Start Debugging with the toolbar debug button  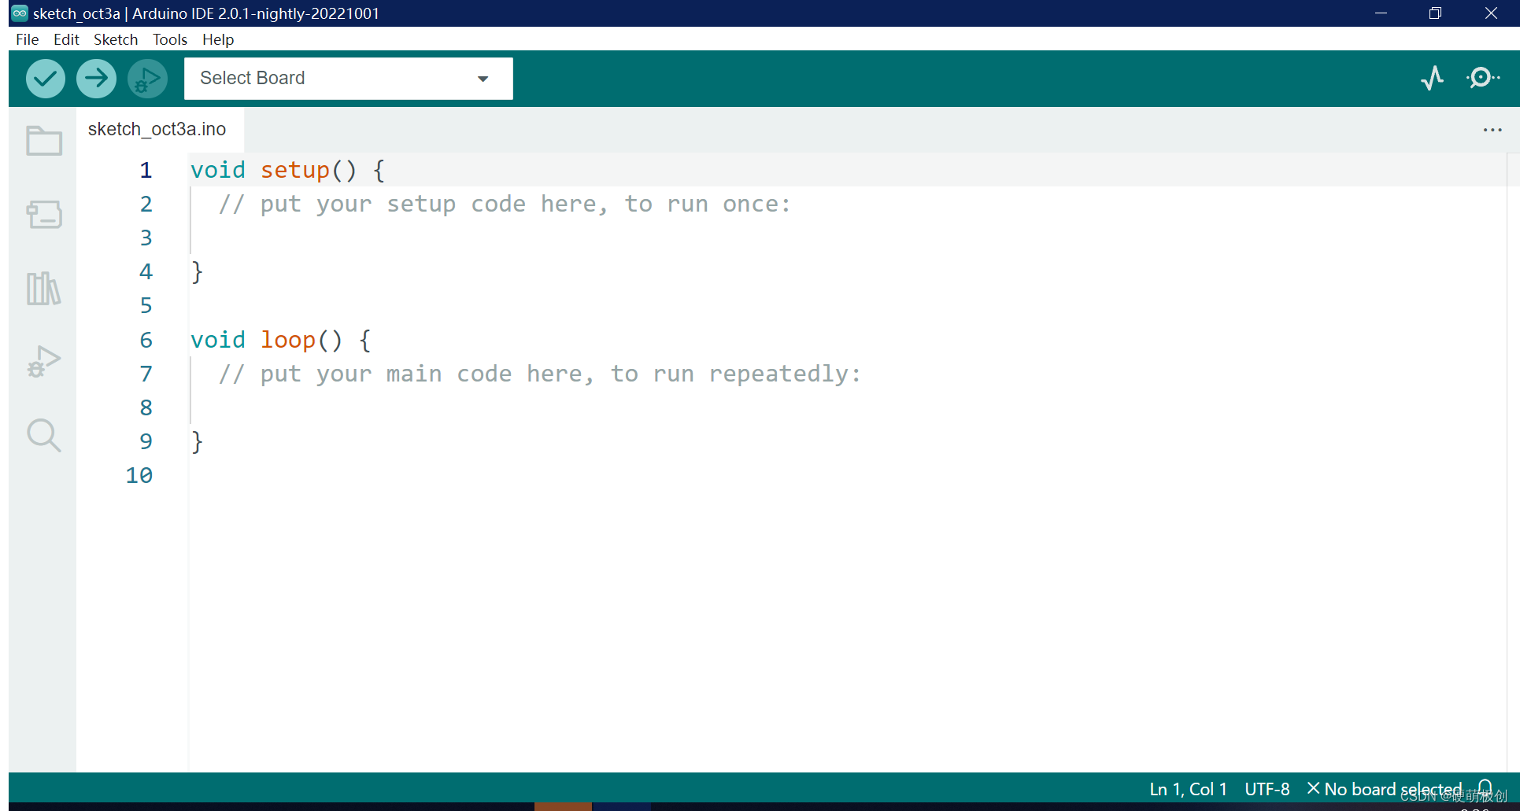click(147, 79)
